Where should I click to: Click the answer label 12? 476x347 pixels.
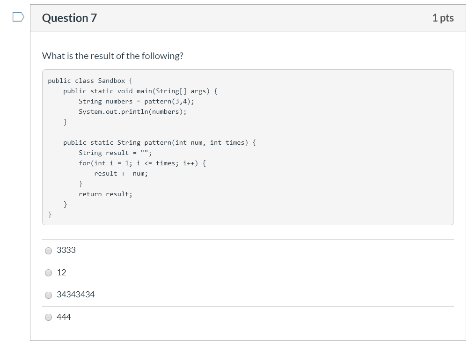[61, 273]
